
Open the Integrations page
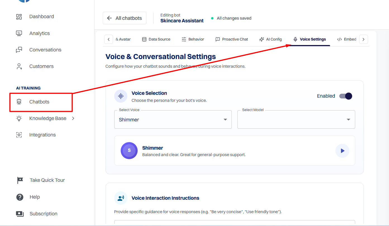click(36, 135)
